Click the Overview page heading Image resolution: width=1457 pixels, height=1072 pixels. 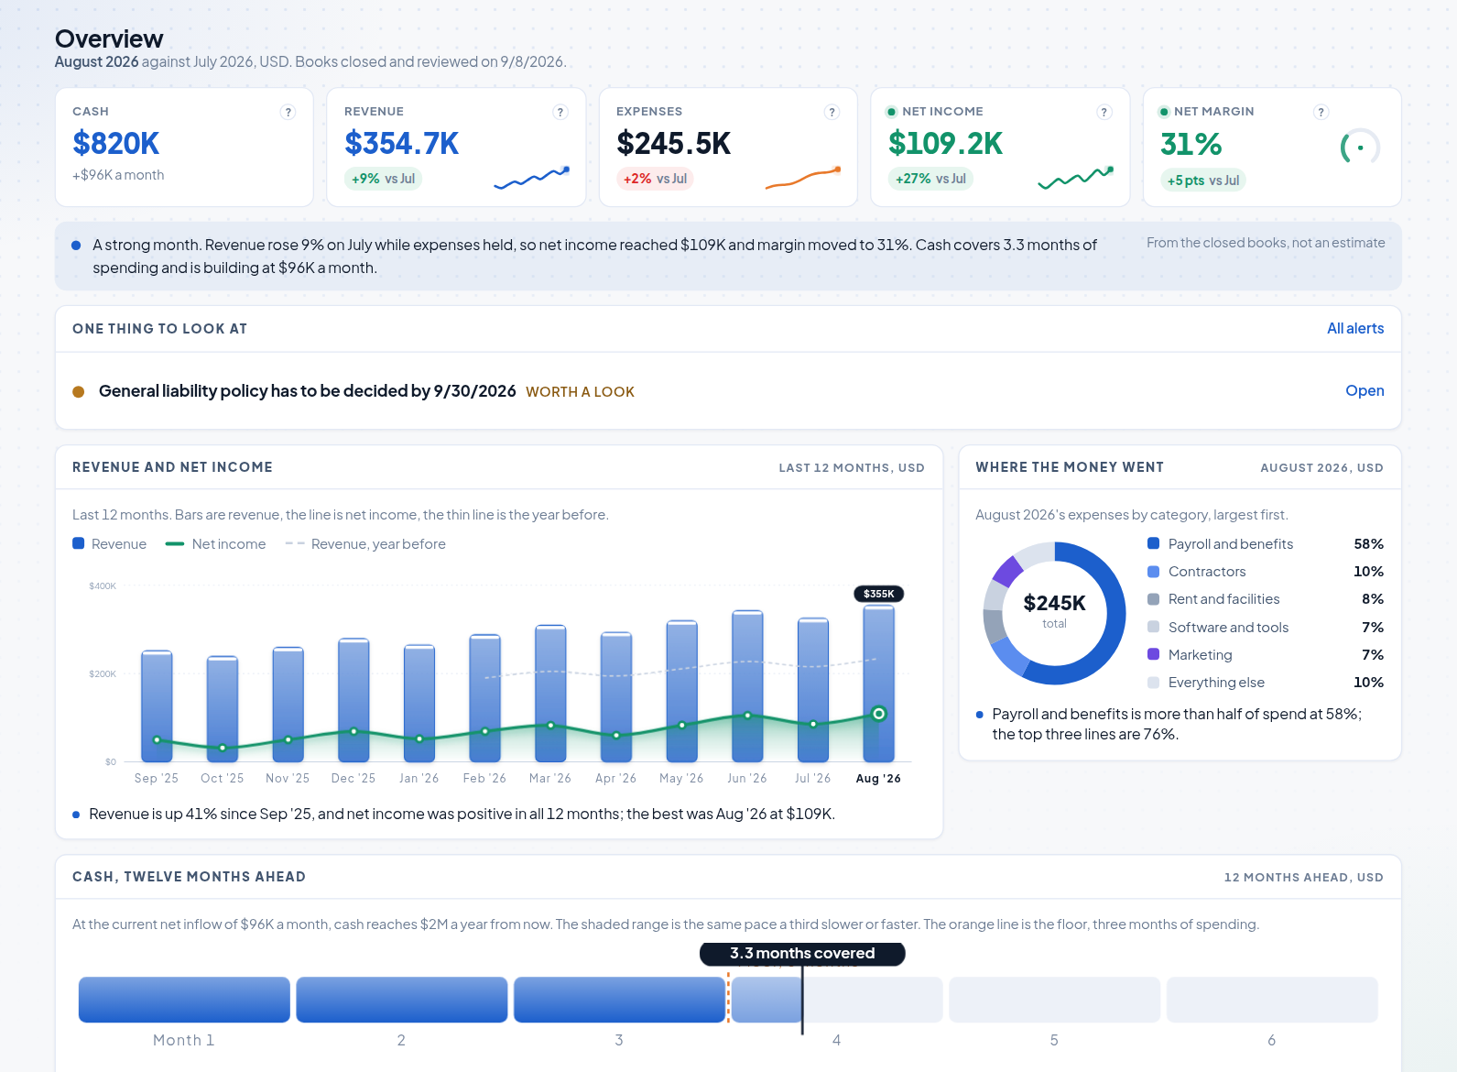click(109, 38)
